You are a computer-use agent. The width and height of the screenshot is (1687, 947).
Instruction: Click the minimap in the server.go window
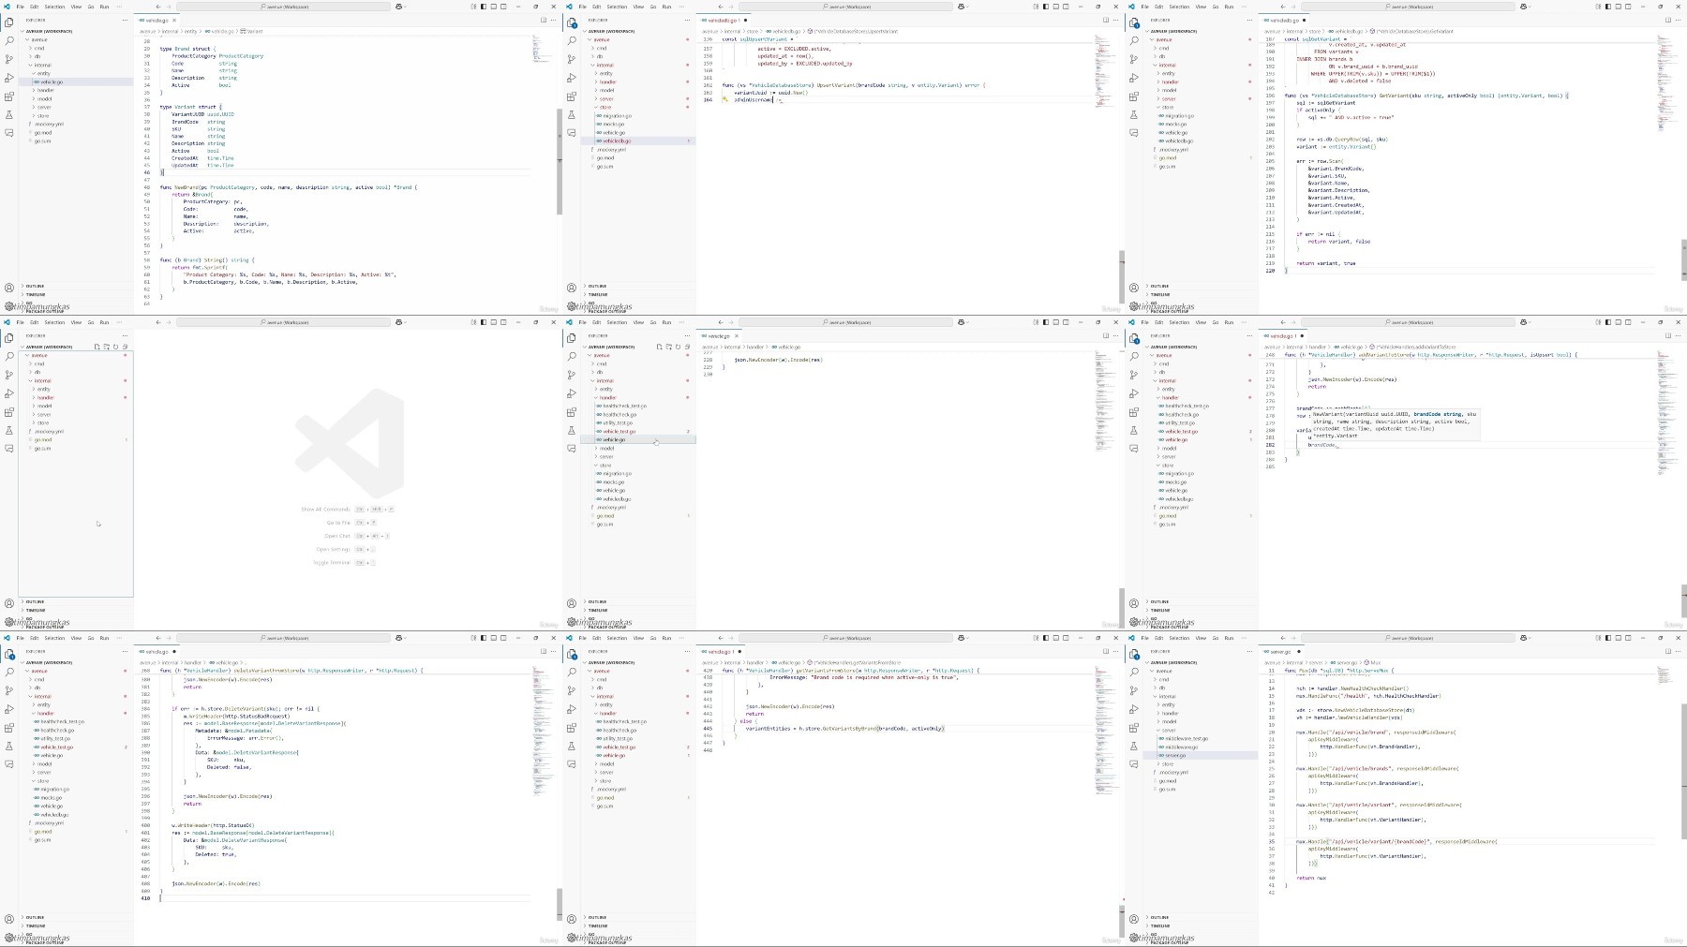tap(1665, 675)
